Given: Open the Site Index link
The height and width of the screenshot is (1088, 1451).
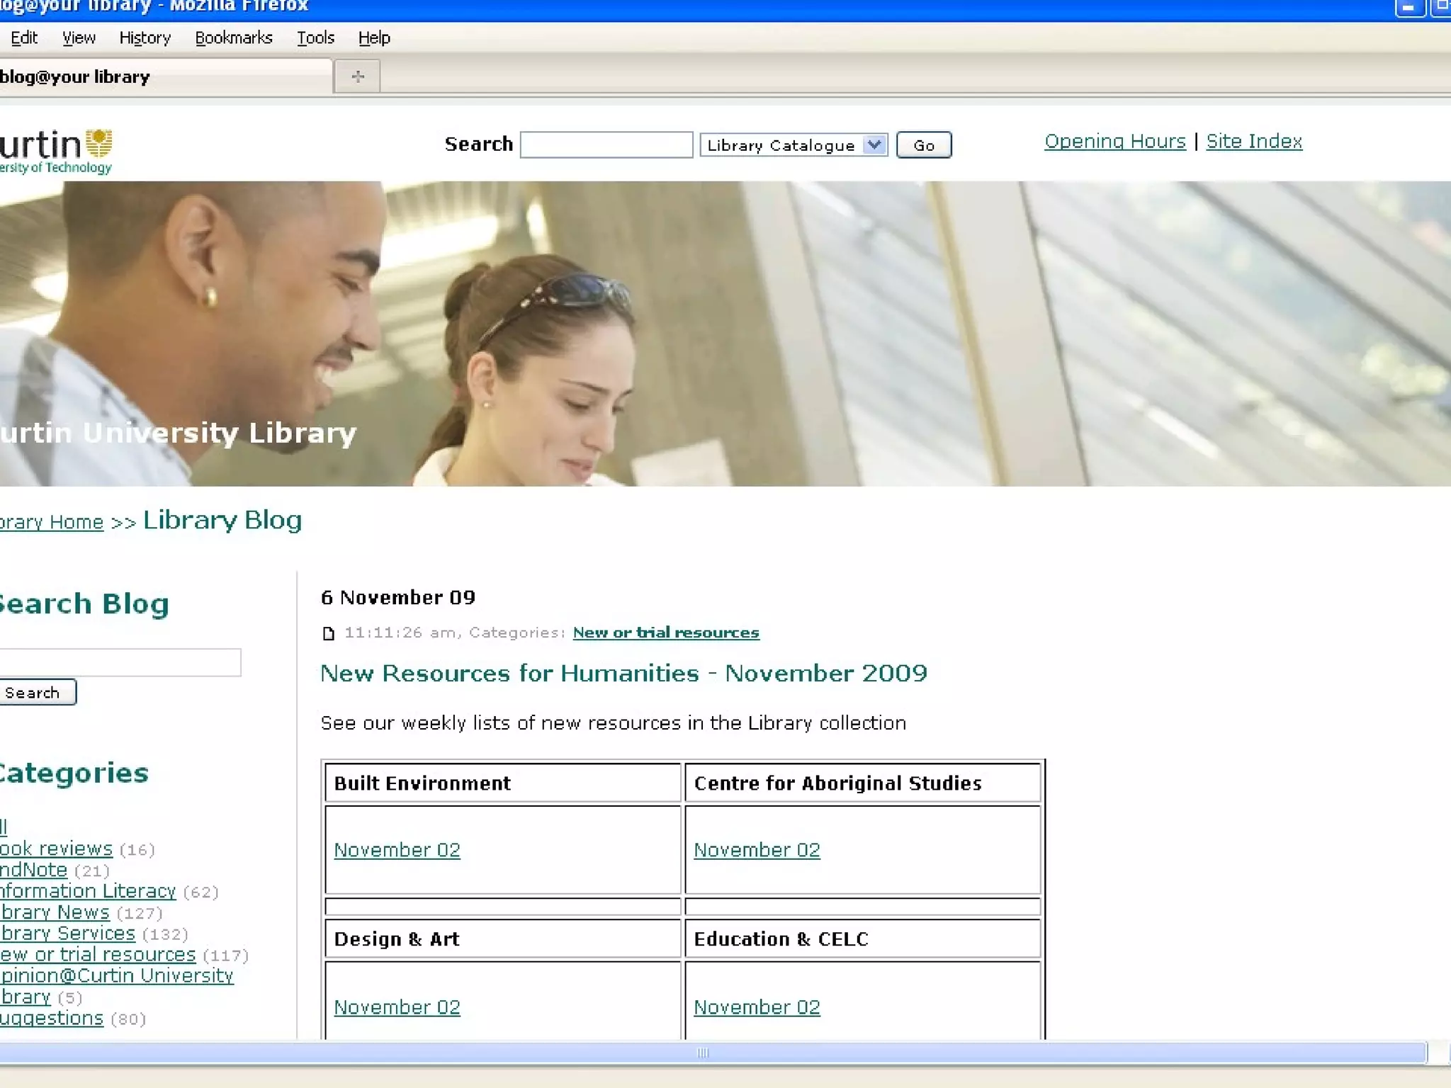Looking at the screenshot, I should point(1253,142).
